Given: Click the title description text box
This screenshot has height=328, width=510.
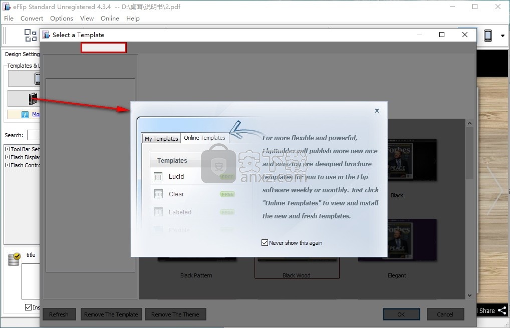Looking at the screenshot, I should [31, 281].
